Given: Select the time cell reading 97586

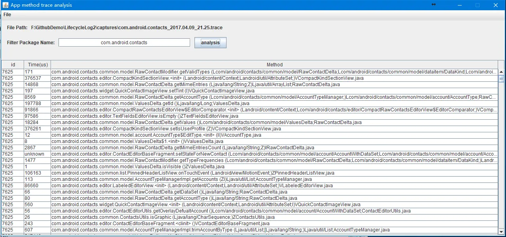Looking at the screenshot, I should pyautogui.click(x=37, y=116).
